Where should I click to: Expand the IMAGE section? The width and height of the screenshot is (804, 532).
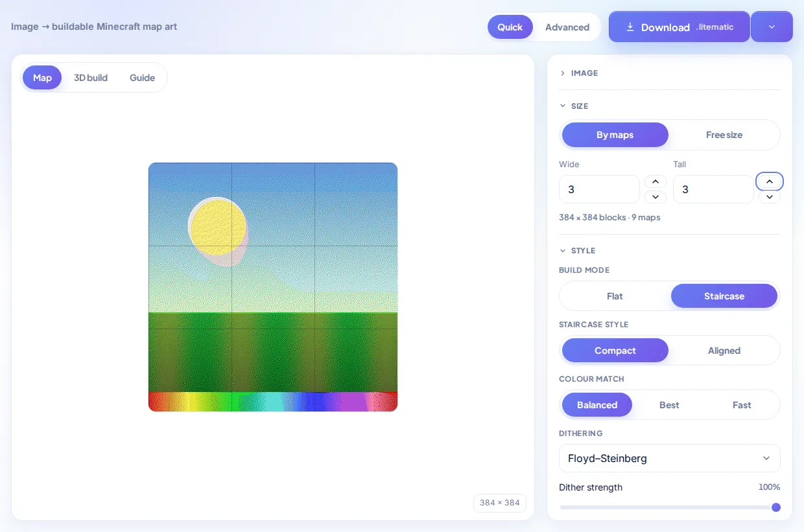point(669,73)
